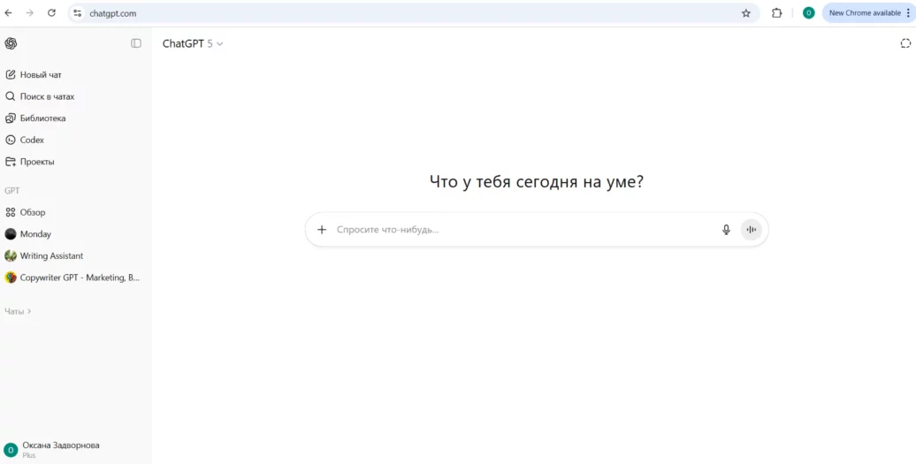Viewport: 916px width, 464px height.
Task: Start dictation with the microphone icon
Action: coord(726,230)
